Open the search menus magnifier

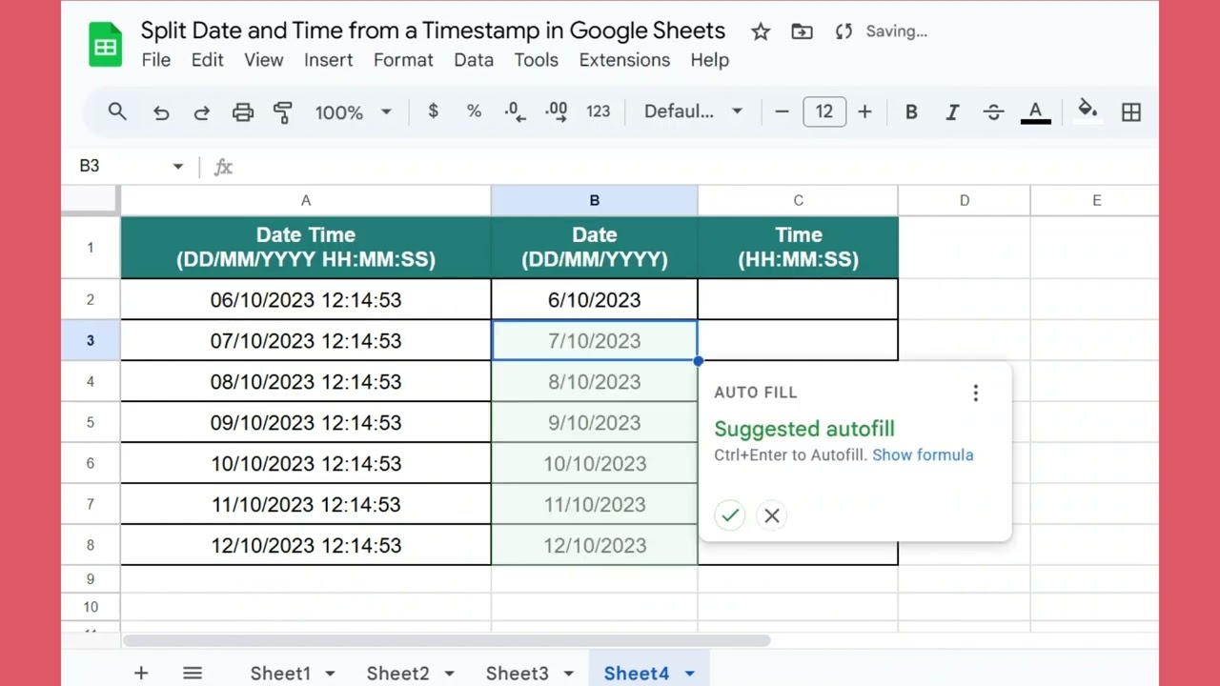(x=117, y=111)
